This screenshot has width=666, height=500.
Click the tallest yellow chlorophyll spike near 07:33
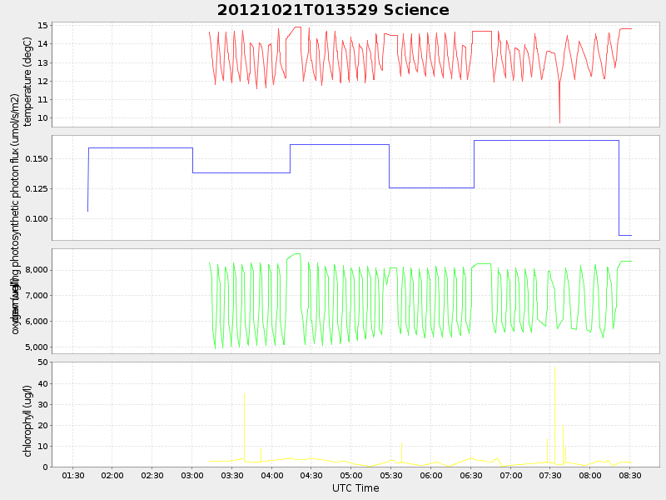pyautogui.click(x=554, y=414)
